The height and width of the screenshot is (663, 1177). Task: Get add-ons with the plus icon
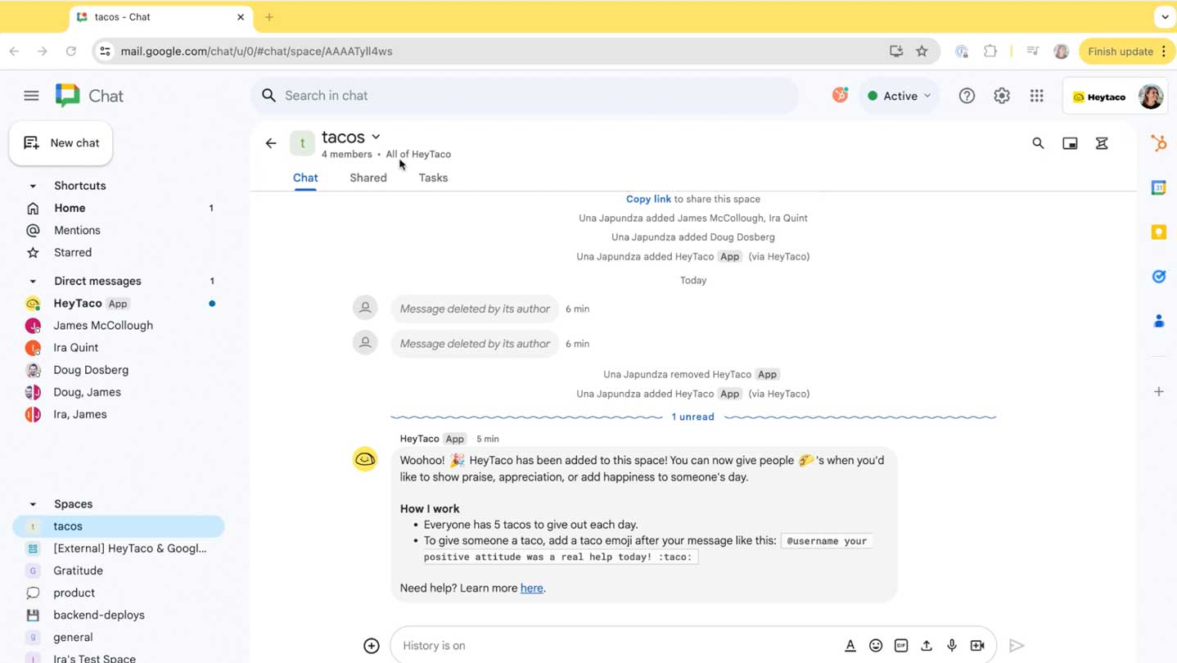(1159, 392)
